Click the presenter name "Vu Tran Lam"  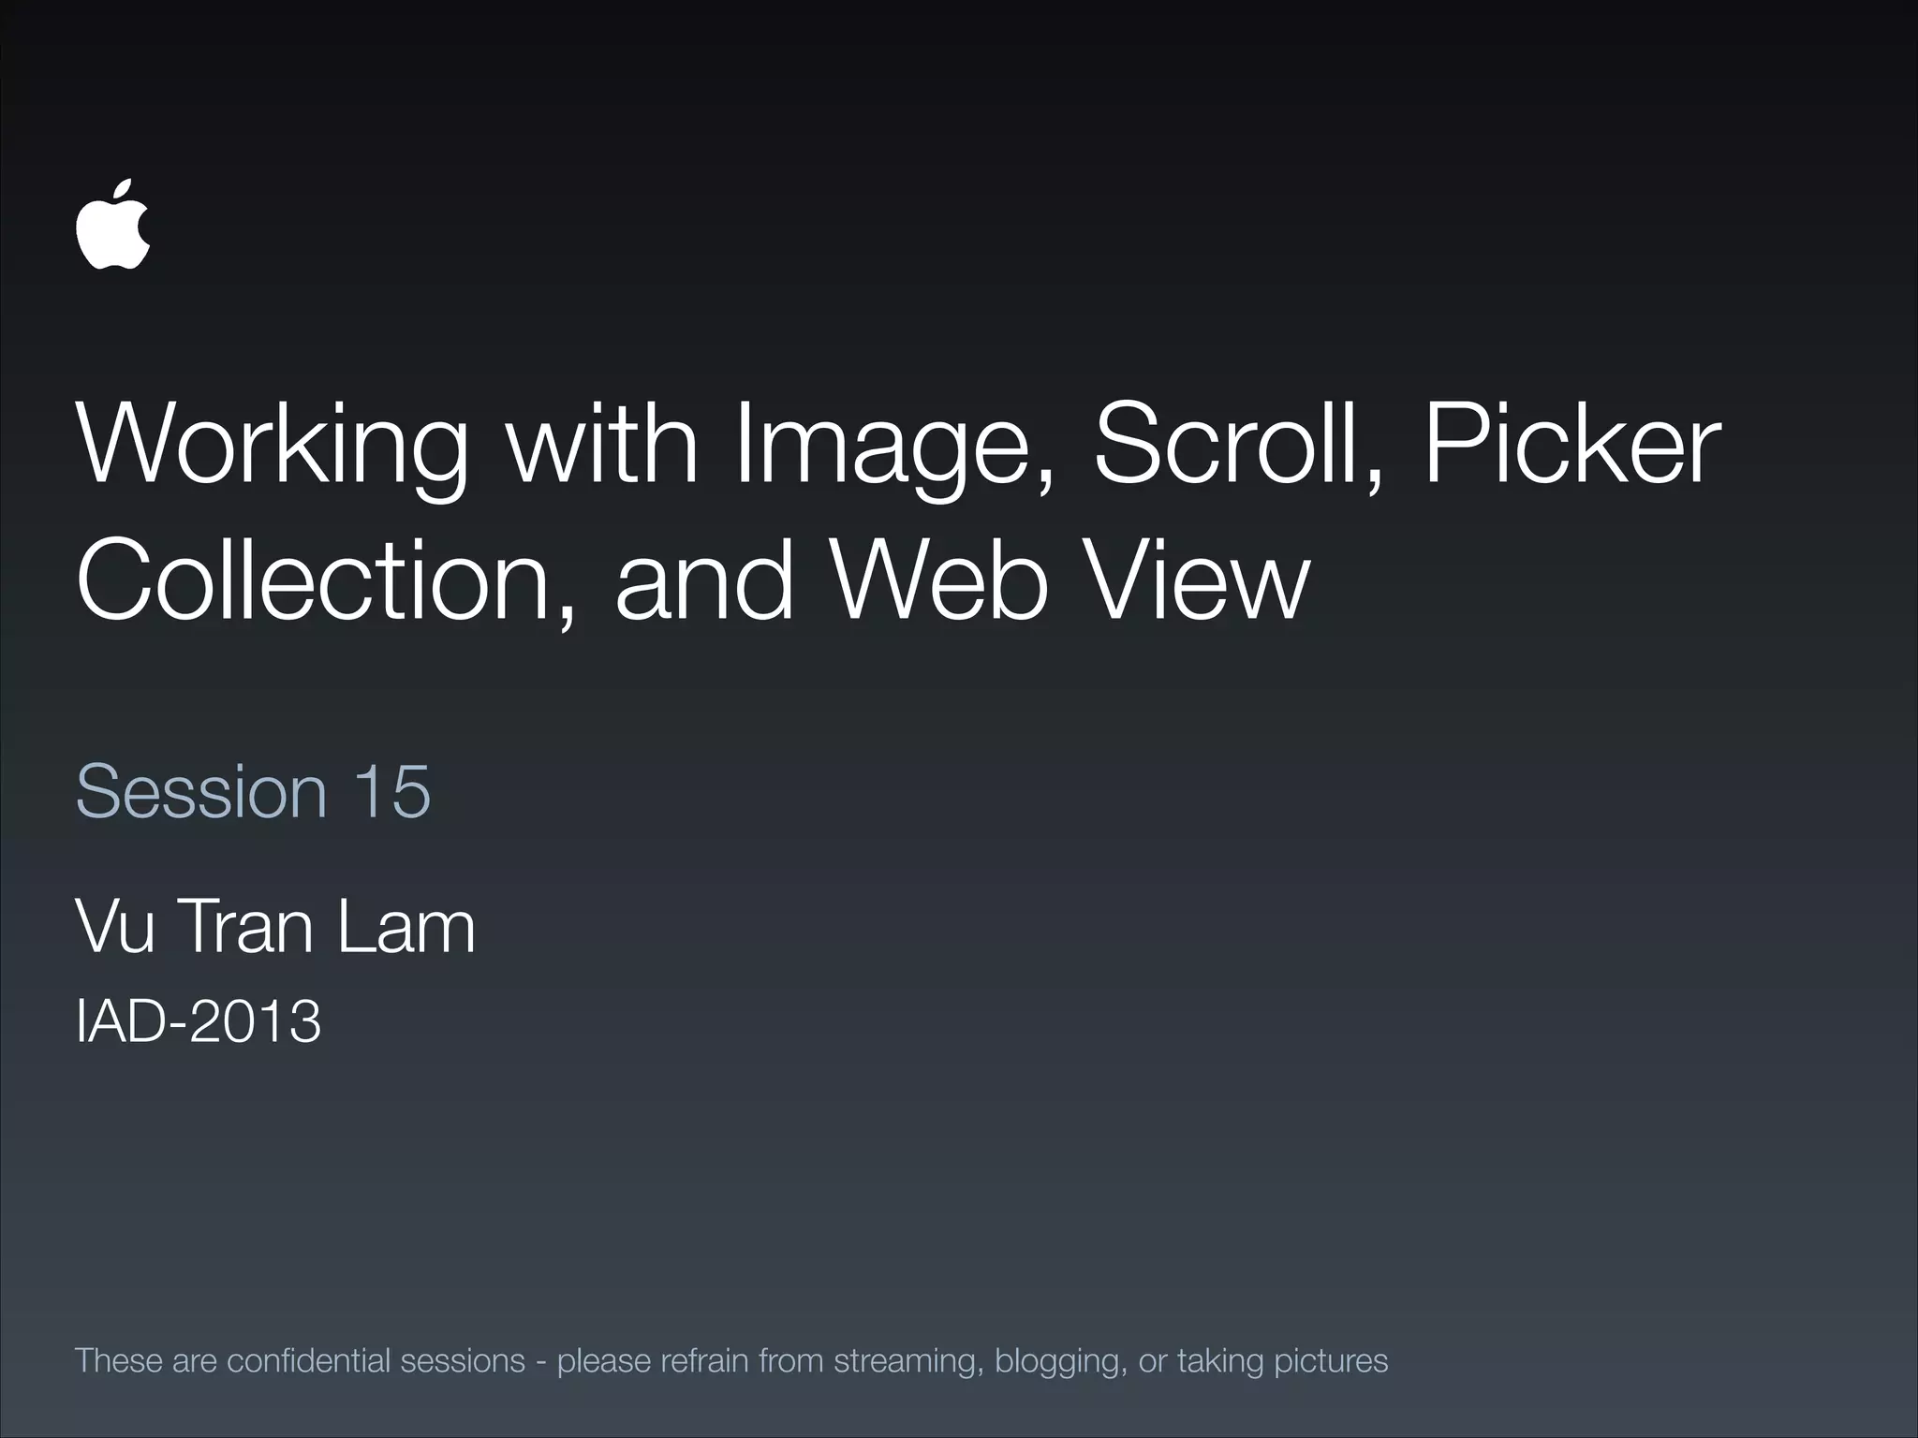[275, 927]
